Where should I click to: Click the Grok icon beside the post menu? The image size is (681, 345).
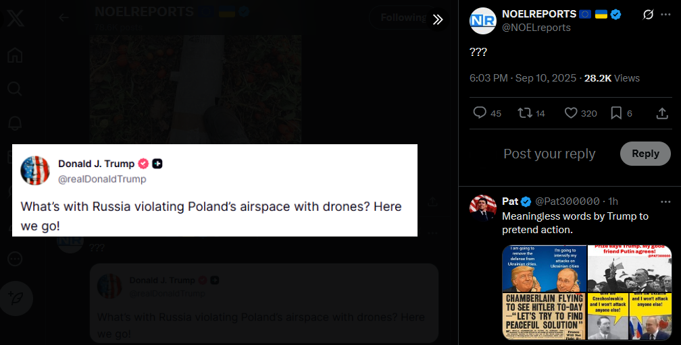tap(647, 14)
